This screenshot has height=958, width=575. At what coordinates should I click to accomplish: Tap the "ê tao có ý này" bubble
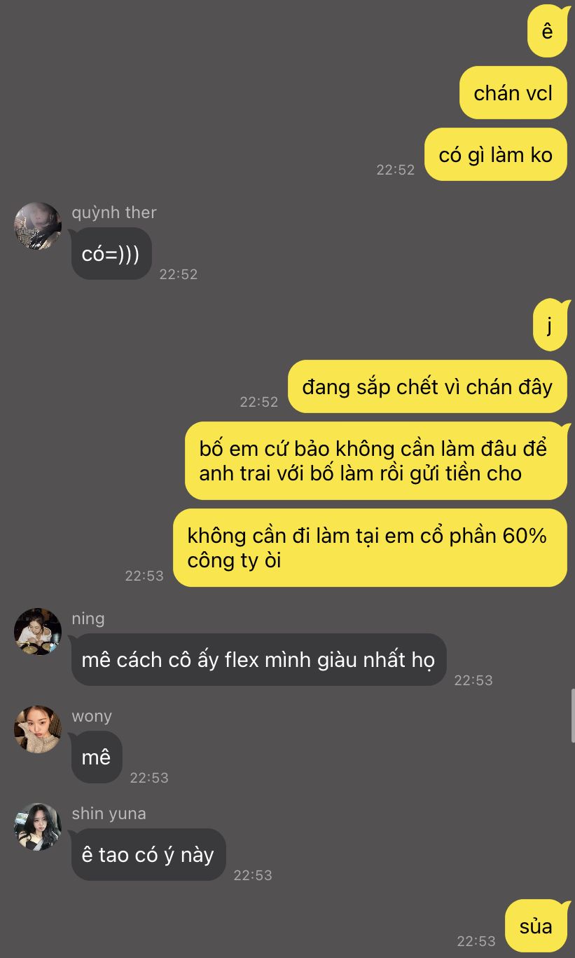[148, 854]
